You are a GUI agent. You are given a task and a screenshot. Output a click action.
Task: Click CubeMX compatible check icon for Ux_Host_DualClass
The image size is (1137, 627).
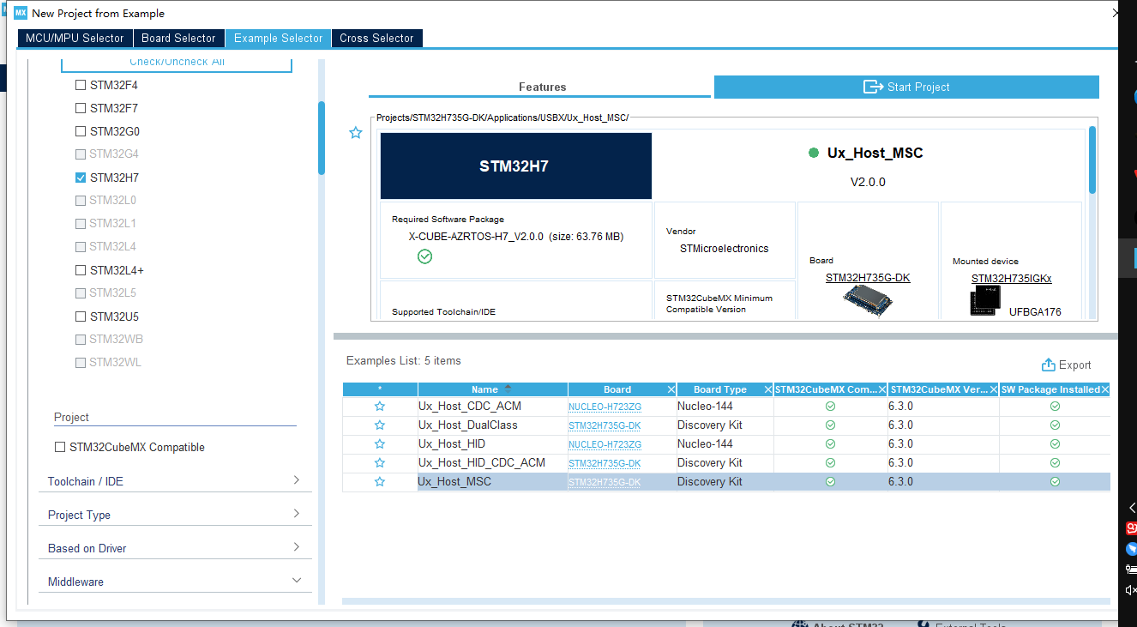(830, 425)
